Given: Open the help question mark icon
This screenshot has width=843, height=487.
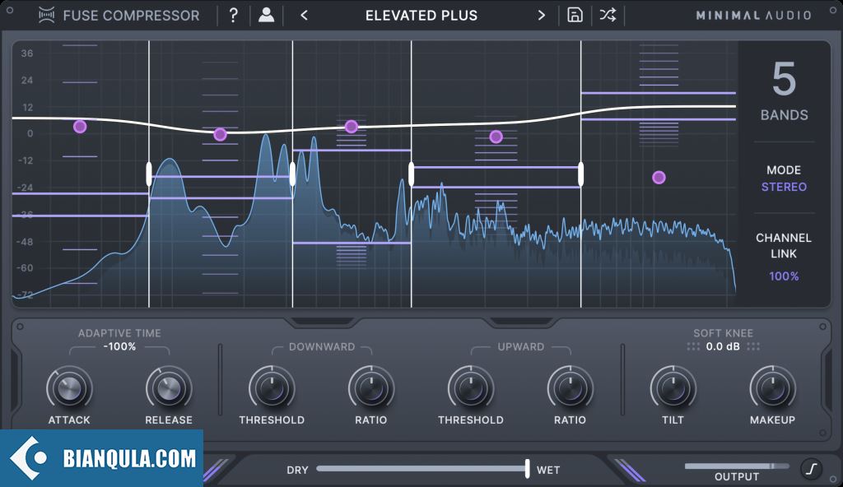Looking at the screenshot, I should 233,15.
